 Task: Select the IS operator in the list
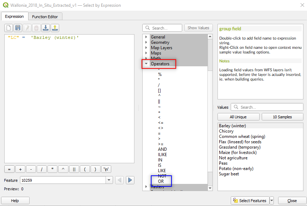[160, 165]
